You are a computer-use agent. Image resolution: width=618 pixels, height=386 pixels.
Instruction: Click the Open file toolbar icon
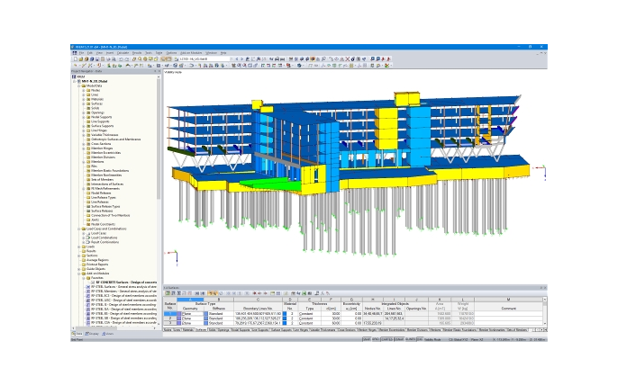pos(81,59)
